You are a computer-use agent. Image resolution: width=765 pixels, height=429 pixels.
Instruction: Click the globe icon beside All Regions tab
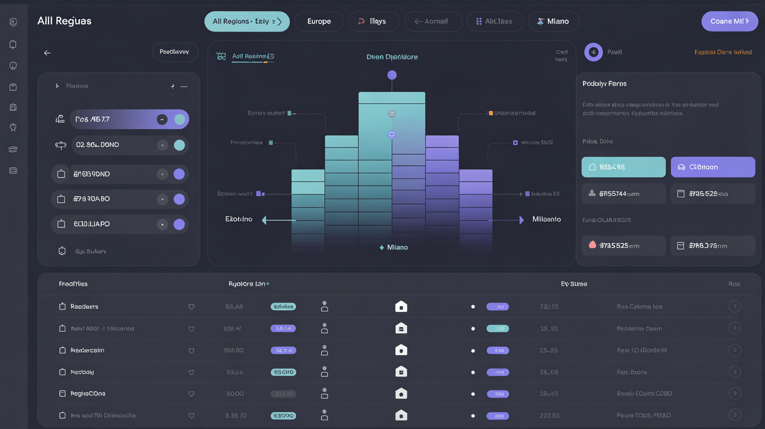coord(221,56)
